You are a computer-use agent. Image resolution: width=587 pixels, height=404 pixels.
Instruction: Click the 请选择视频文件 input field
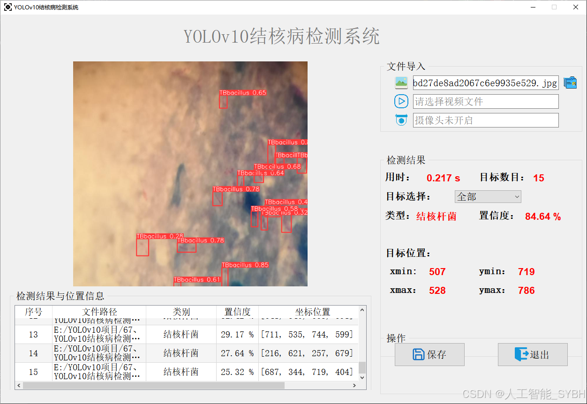click(x=486, y=102)
